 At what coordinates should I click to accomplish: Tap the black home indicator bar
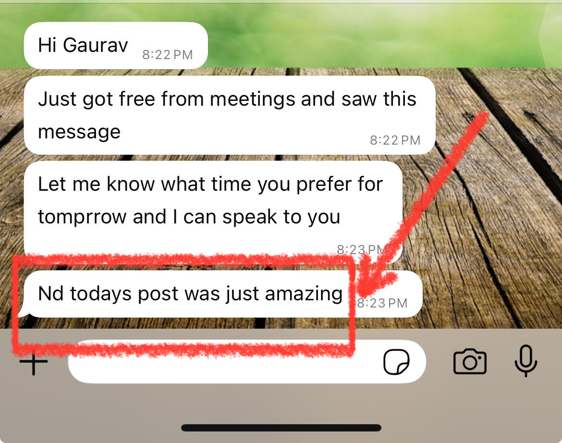point(281,428)
